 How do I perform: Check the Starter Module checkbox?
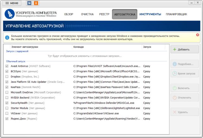(7, 108)
